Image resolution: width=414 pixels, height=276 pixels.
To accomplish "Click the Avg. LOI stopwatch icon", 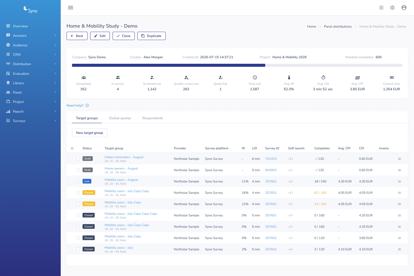I will click(x=323, y=78).
